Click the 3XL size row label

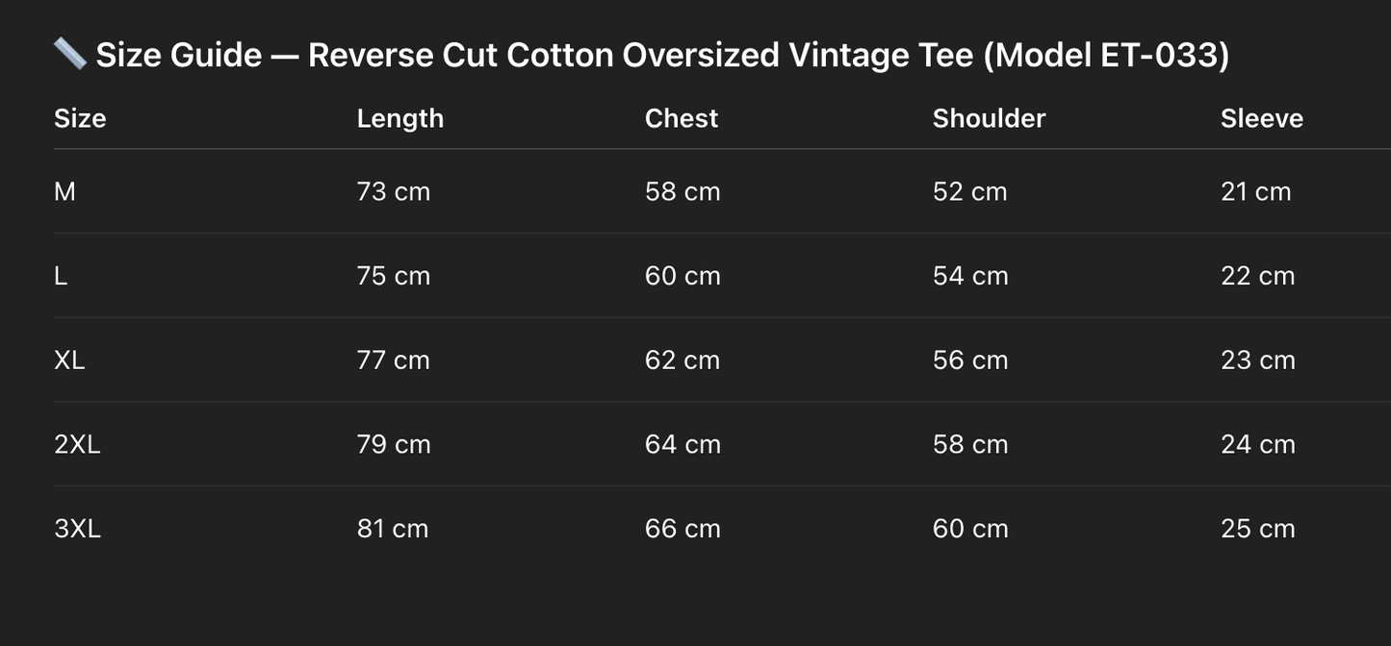click(77, 529)
